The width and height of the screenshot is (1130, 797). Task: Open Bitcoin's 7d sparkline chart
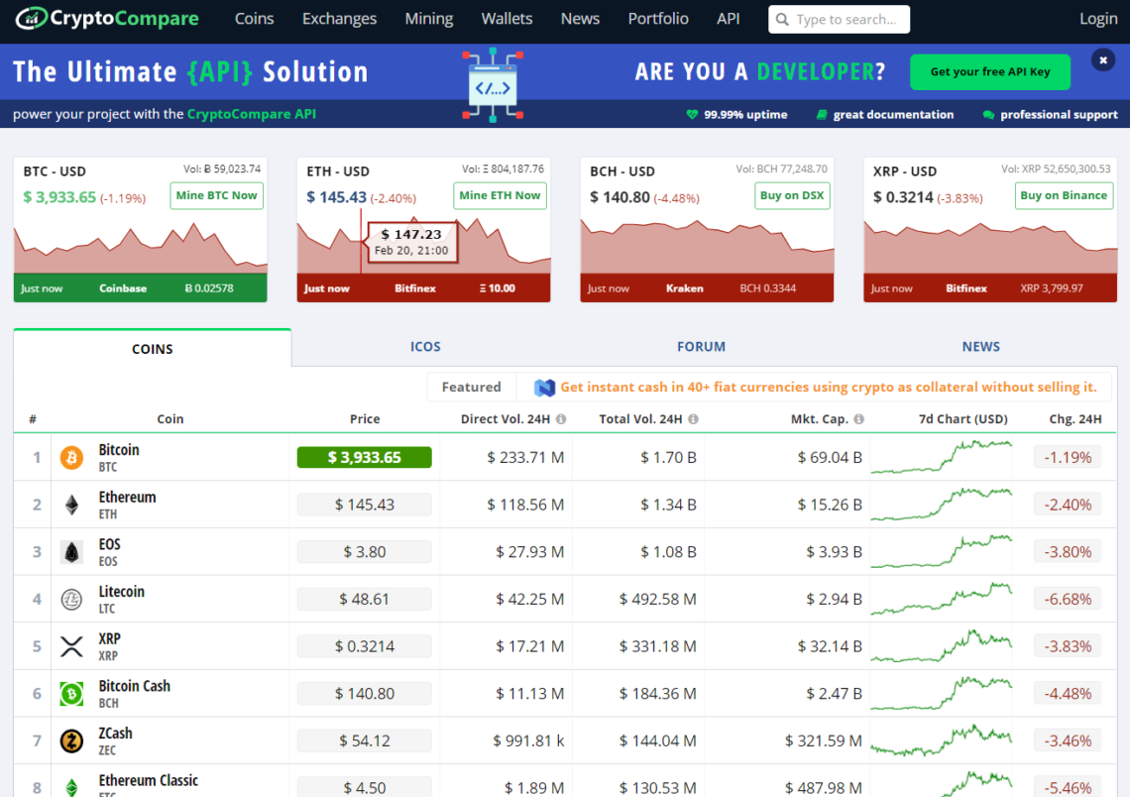point(942,458)
